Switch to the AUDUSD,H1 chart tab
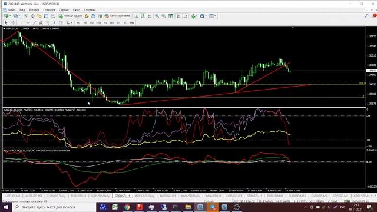 (167, 196)
